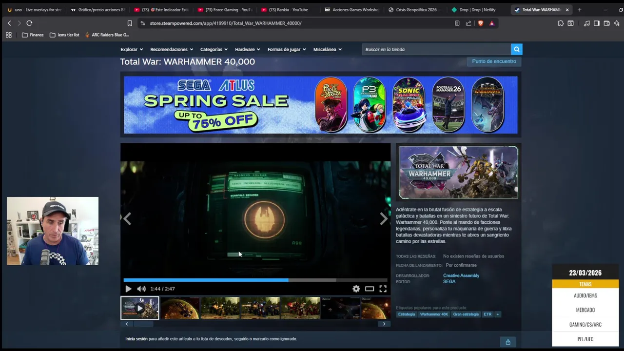The height and width of the screenshot is (351, 624).
Task: Expand the Hardware menu
Action: 248,49
